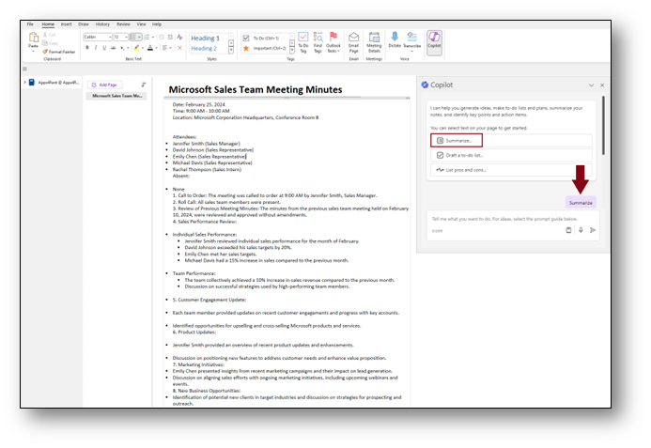Select the Microsoft Sales Team Me... page
Viewport: 651px width, 448px height.
click(116, 96)
